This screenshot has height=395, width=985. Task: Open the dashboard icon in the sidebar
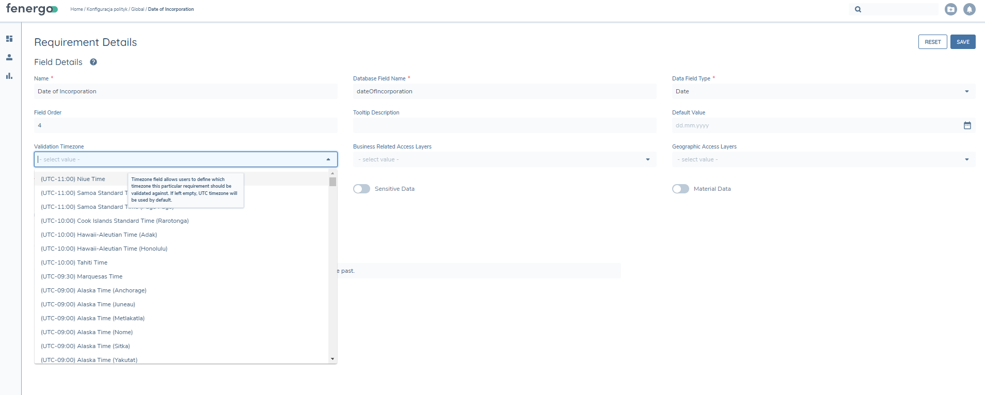(x=9, y=39)
